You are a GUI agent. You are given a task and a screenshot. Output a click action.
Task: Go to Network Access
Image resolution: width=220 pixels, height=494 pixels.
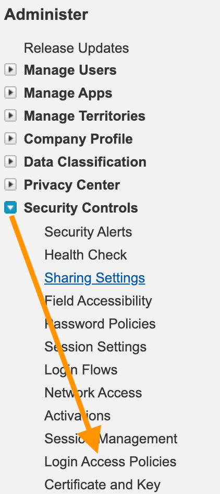click(93, 393)
